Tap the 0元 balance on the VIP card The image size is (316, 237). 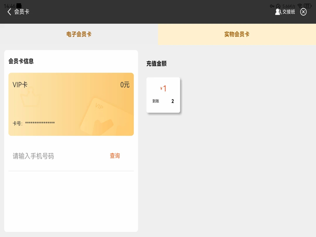[125, 85]
